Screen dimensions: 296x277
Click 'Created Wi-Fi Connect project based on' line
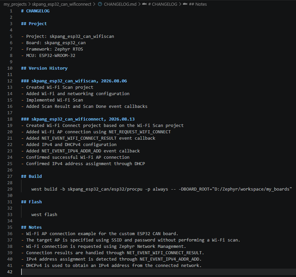[x=102, y=125]
